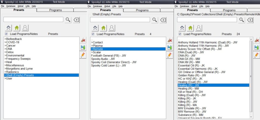Click the delete preset icon in the left panel
Image resolution: width=260 pixels, height=120 pixels.
[83, 40]
